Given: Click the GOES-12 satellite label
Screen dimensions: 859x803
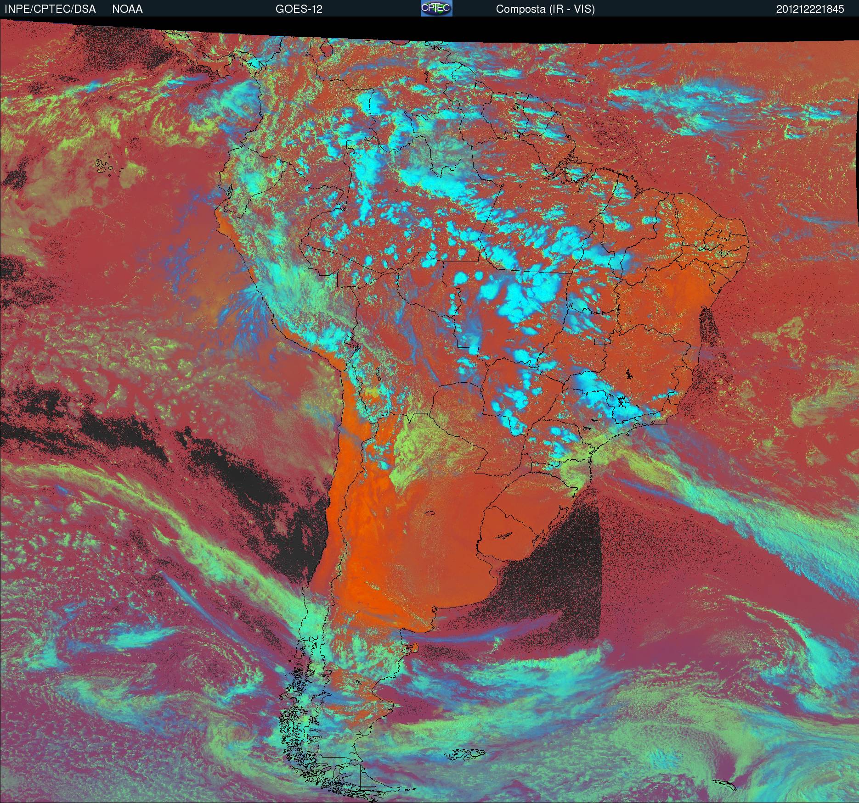Looking at the screenshot, I should tap(299, 9).
